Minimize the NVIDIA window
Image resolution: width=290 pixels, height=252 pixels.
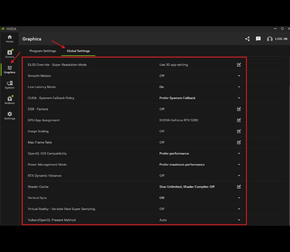tap(275, 29)
